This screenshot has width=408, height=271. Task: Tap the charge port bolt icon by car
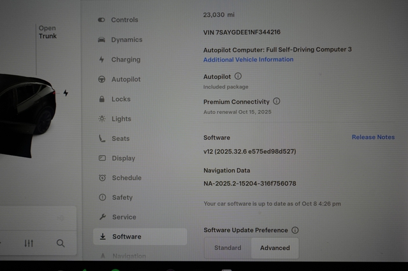(66, 93)
